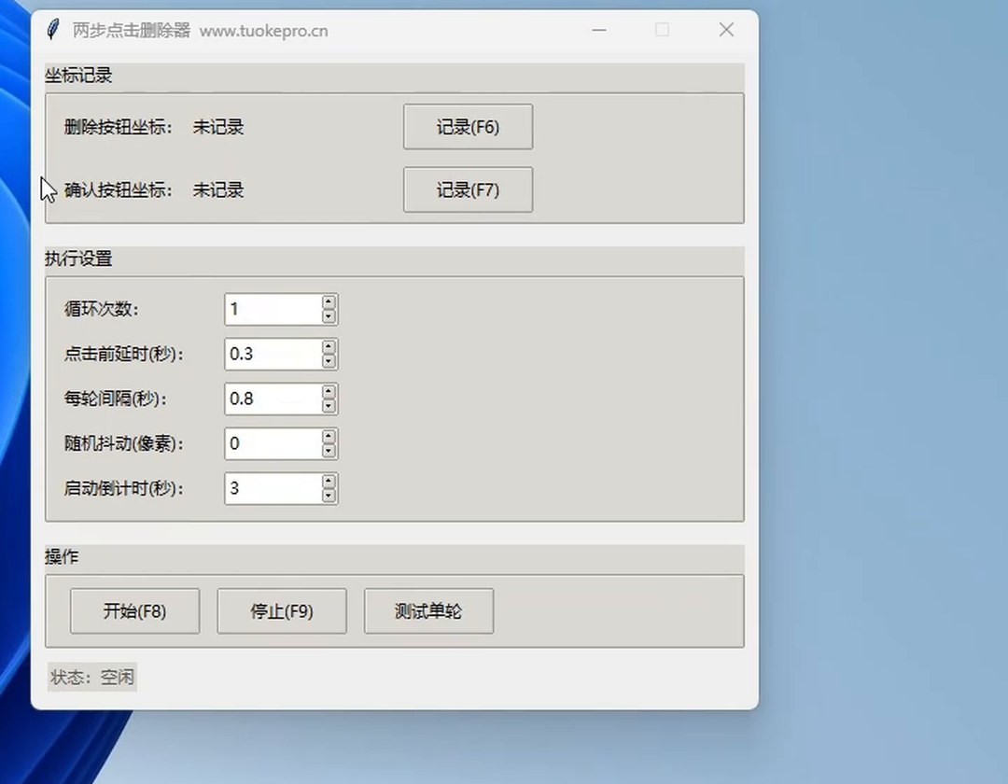Viewport: 1008px width, 784px height.
Task: Close the 两步点击删除器 window
Action: coord(726,30)
